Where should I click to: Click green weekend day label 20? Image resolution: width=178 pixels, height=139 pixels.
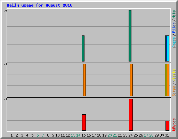[110, 135]
